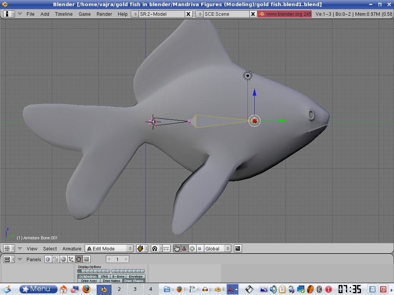
Task: Click the render this window icon
Action: coord(238,249)
